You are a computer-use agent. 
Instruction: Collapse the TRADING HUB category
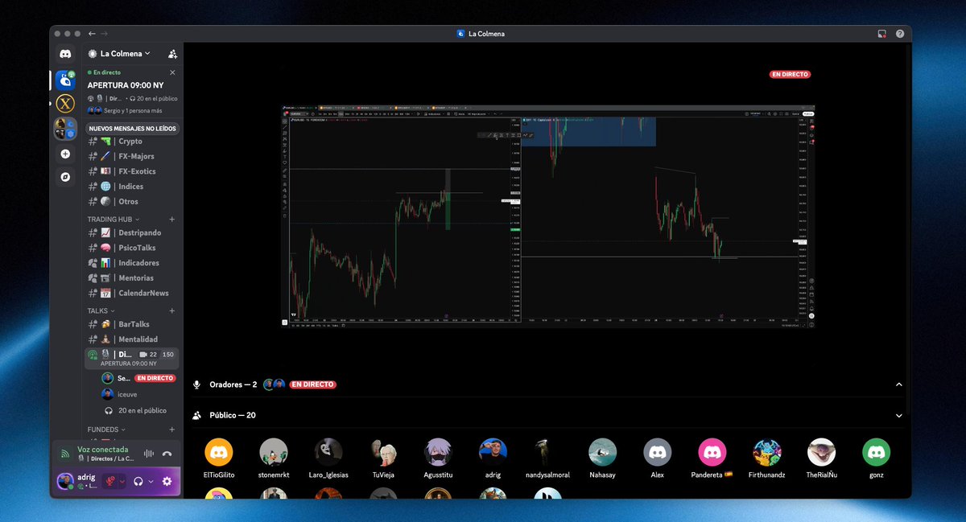[114, 219]
